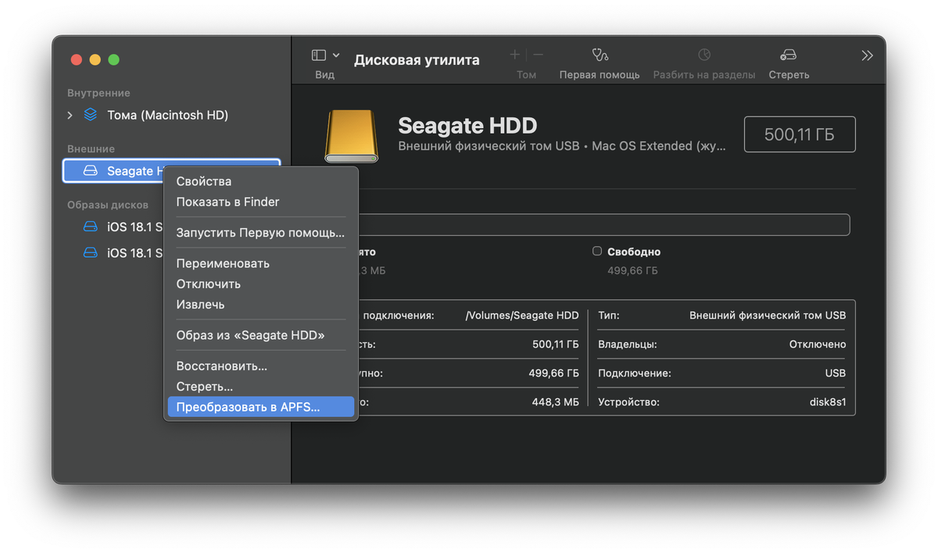Click the add volume plus icon
Viewport: 938px width, 553px height.
[x=514, y=55]
